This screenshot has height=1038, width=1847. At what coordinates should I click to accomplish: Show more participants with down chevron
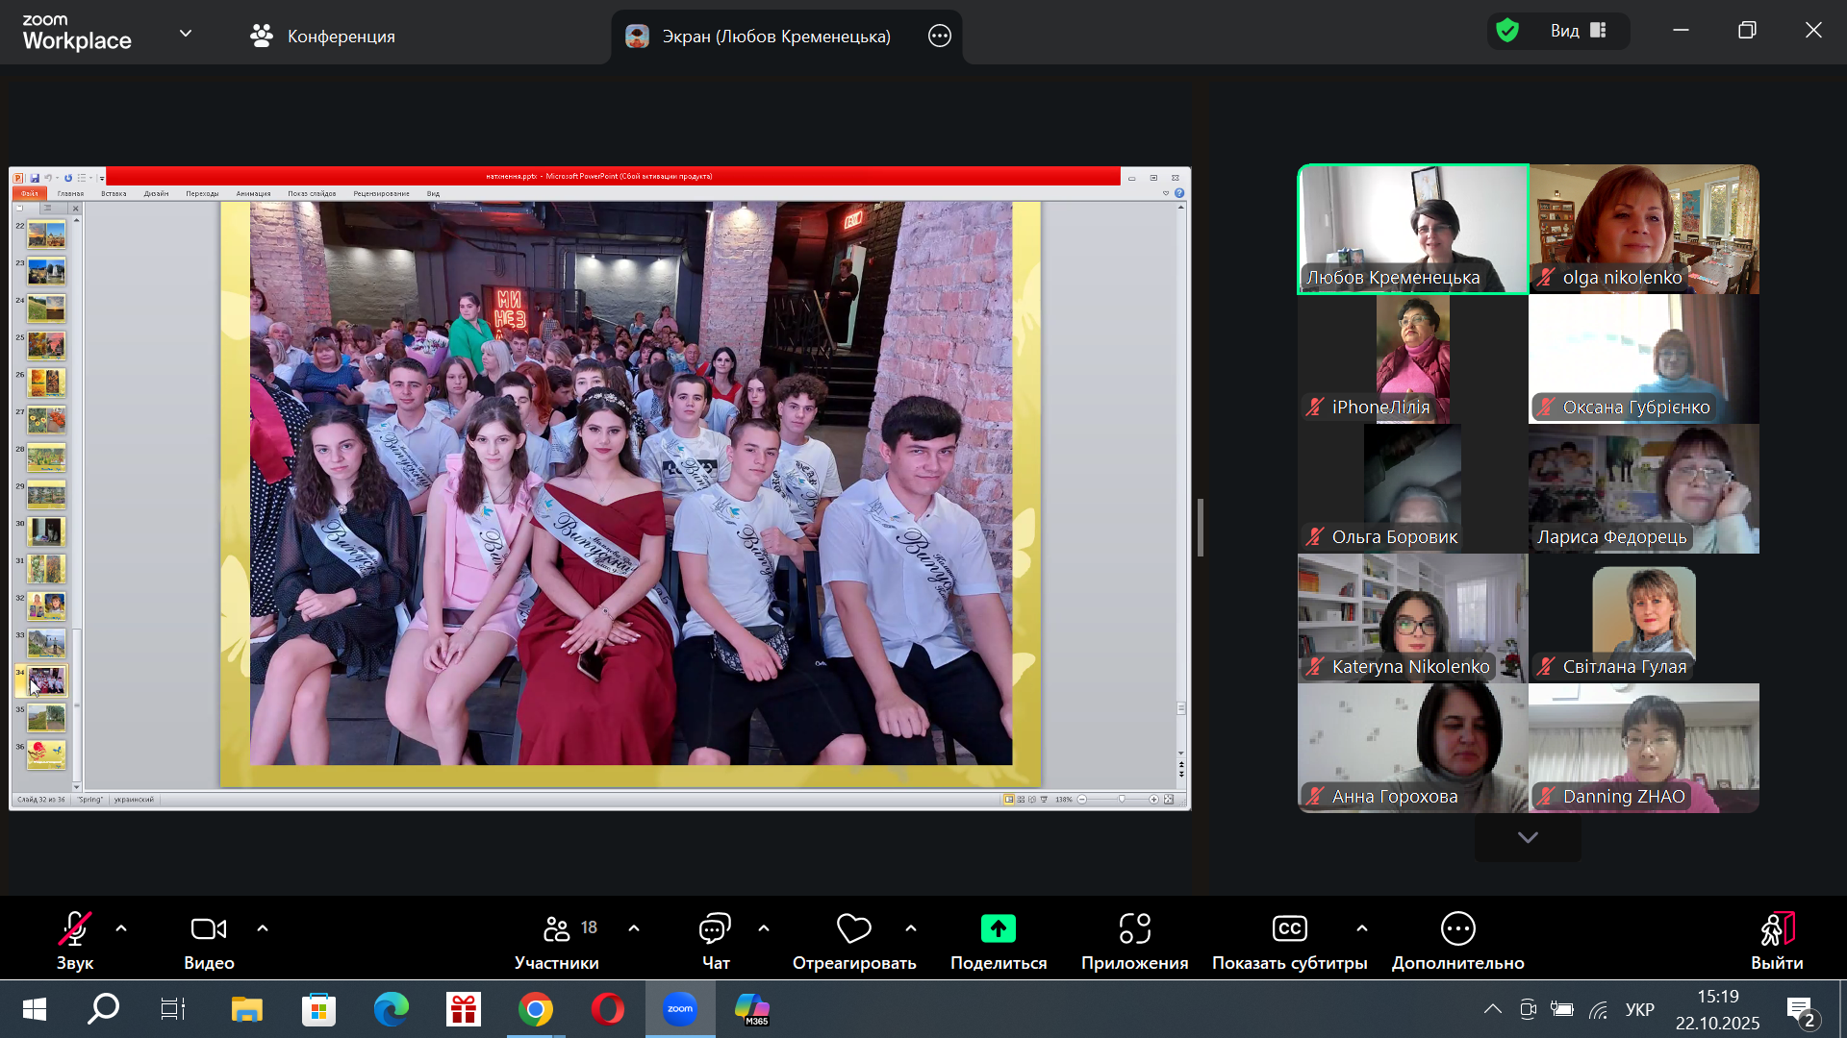point(1528,837)
